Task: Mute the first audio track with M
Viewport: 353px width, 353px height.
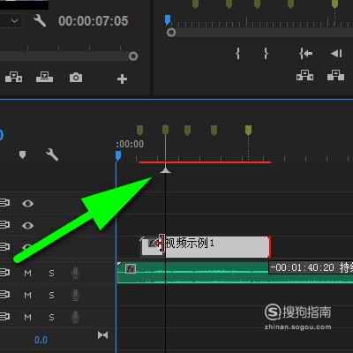Action: 27,274
